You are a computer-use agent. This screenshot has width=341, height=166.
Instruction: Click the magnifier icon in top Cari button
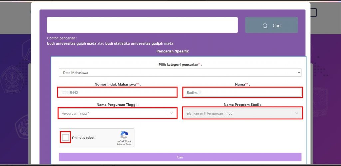pyautogui.click(x=265, y=26)
